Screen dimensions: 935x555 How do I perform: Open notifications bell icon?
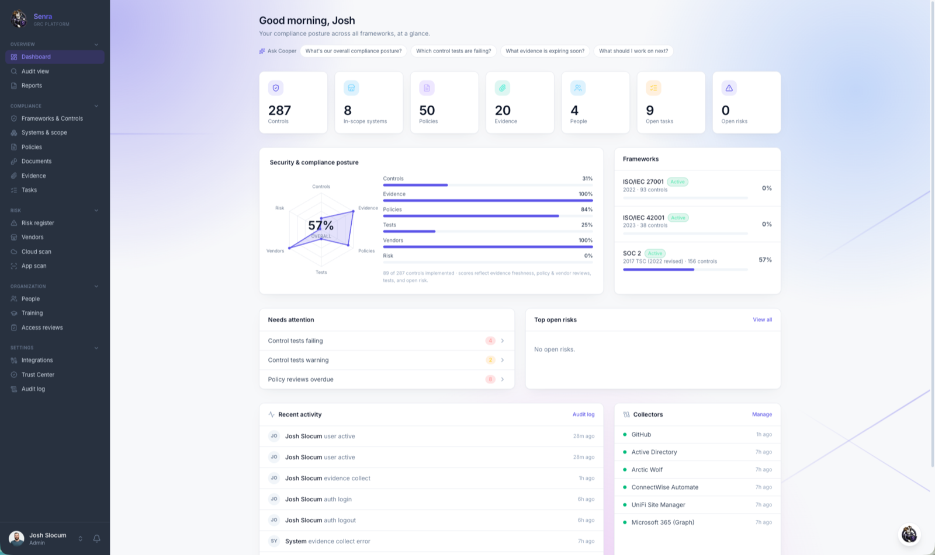[x=97, y=539]
